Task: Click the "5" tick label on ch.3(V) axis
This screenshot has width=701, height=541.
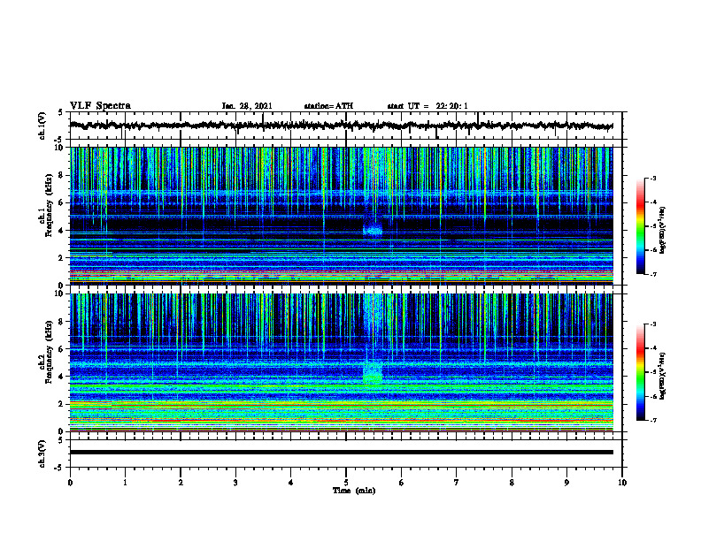Action: (x=61, y=440)
